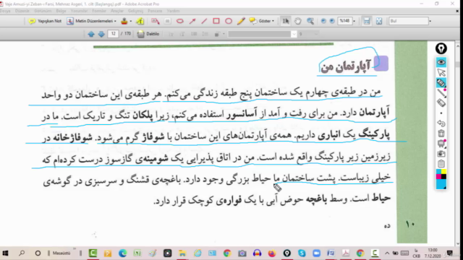Screen dimensions: 463x260
Task: Open Adobe Acrobat from the taskbar
Action: click(x=346, y=253)
